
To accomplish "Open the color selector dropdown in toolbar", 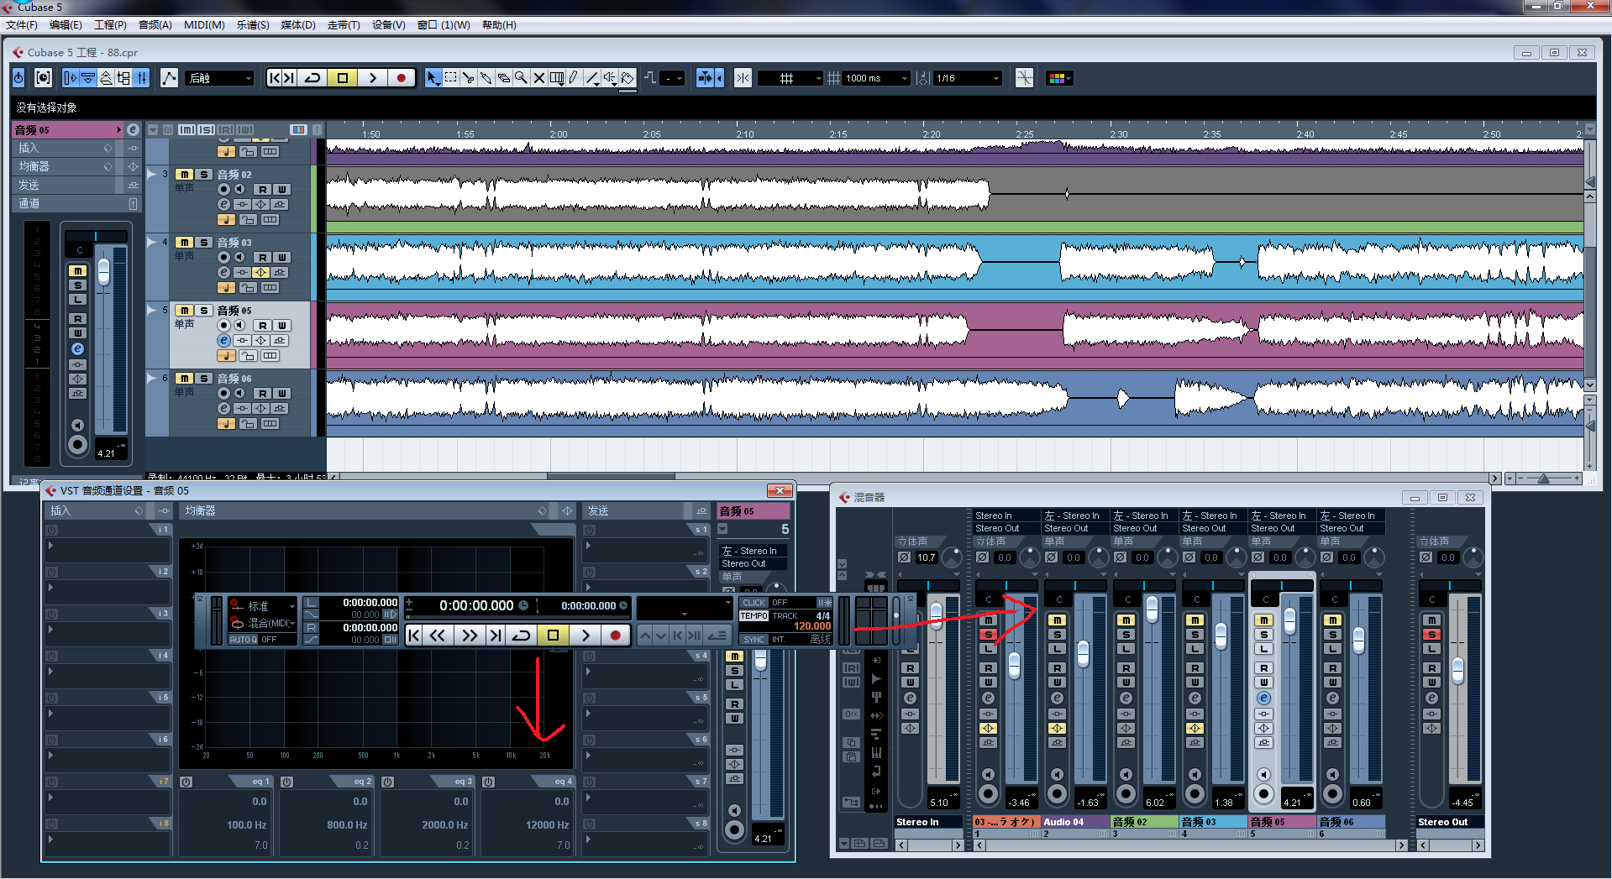I will (x=1059, y=78).
